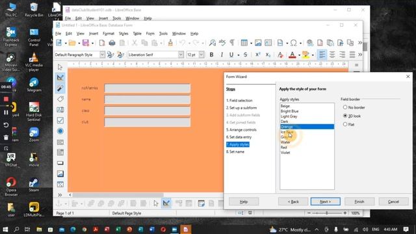Click the Next button in wizard
The width and height of the screenshot is (416, 234).
click(x=325, y=201)
